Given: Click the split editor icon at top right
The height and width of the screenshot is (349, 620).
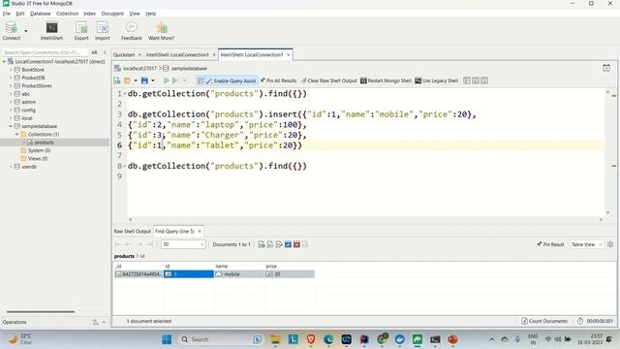Looking at the screenshot, I should (606, 68).
